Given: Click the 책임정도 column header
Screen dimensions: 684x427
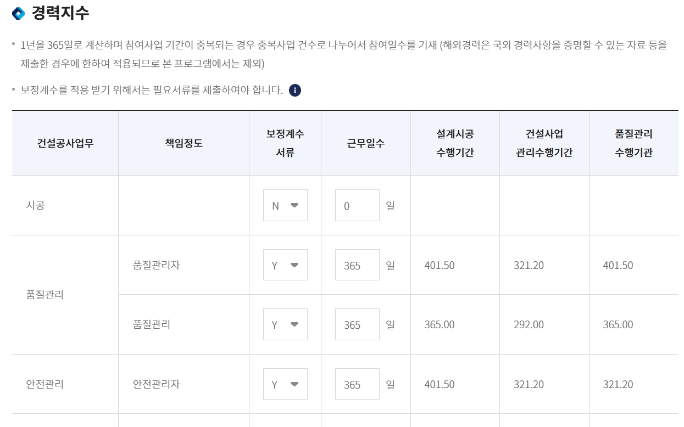Looking at the screenshot, I should point(183,143).
